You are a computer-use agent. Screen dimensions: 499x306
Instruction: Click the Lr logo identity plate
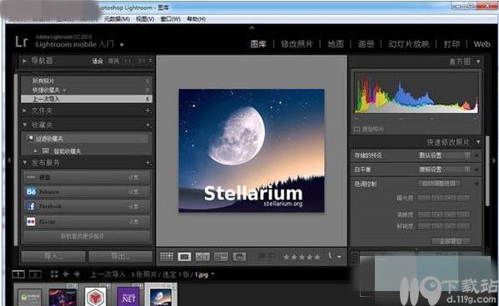pyautogui.click(x=22, y=42)
